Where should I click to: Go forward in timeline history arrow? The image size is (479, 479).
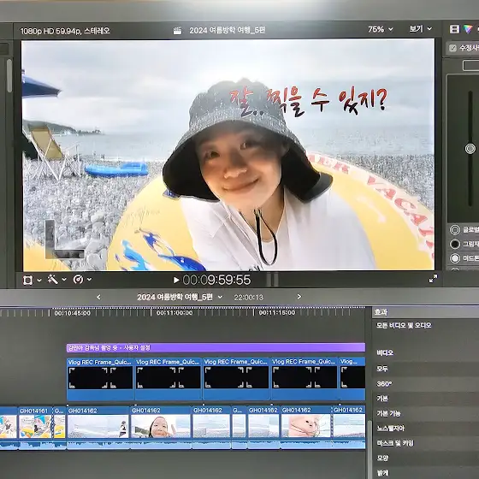coord(299,297)
